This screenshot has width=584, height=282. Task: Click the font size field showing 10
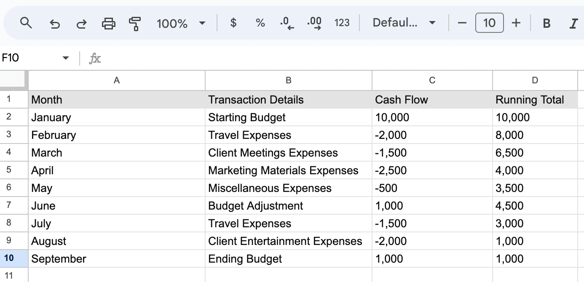tap(489, 23)
